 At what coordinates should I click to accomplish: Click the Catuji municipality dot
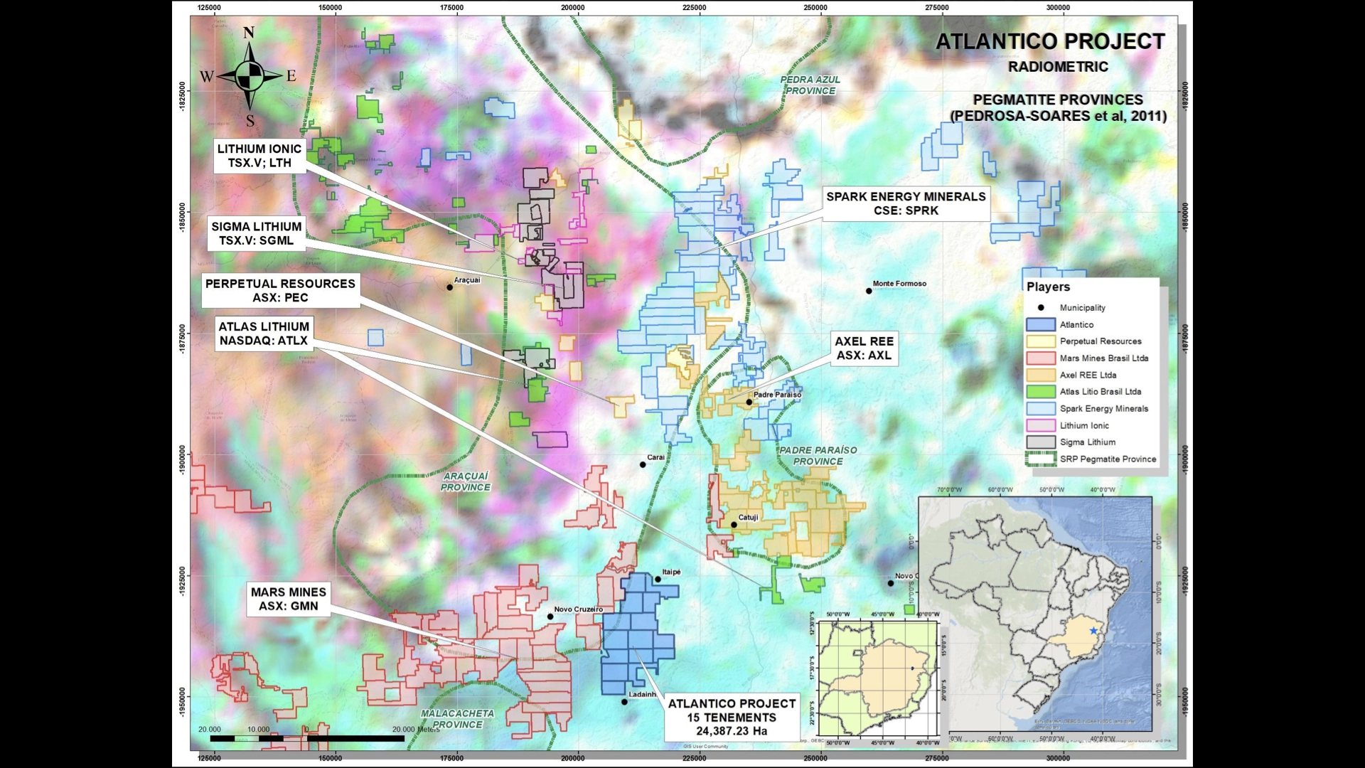click(734, 525)
